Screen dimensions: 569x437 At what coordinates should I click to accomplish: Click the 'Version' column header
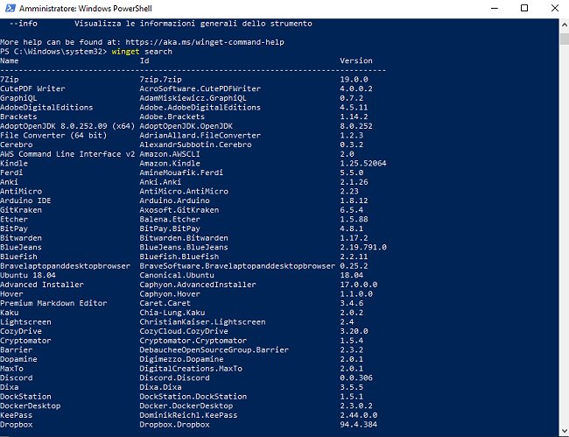(356, 60)
